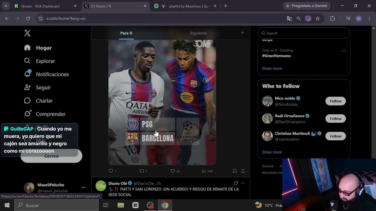Open a new Chrome tab
The width and height of the screenshot is (376, 211).
pyautogui.click(x=226, y=6)
